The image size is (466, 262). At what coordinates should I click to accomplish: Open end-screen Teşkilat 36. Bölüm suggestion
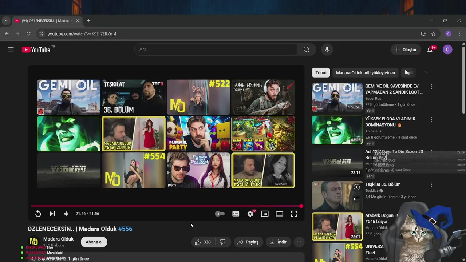[x=134, y=97]
